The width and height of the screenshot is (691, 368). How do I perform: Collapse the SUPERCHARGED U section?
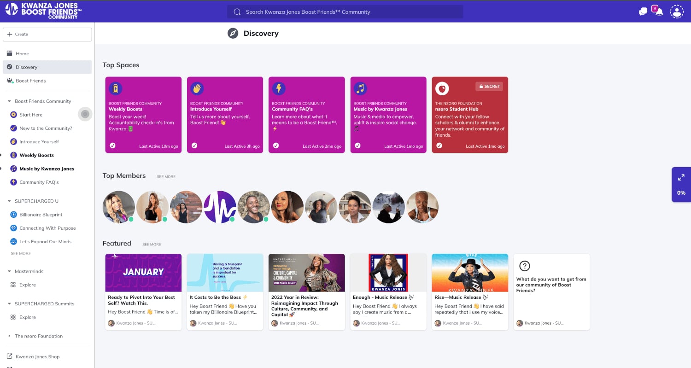click(9, 201)
